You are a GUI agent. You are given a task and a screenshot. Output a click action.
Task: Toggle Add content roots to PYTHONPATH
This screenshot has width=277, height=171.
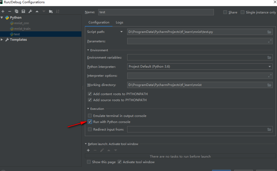90,94
